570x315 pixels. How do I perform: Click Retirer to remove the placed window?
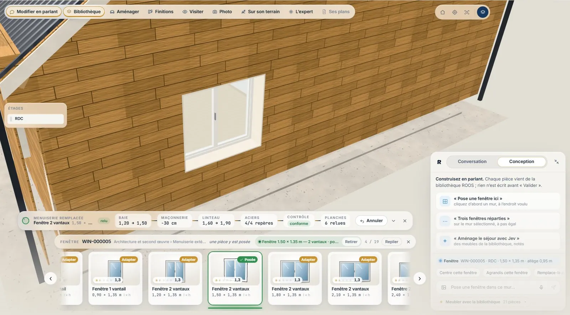[x=351, y=242]
